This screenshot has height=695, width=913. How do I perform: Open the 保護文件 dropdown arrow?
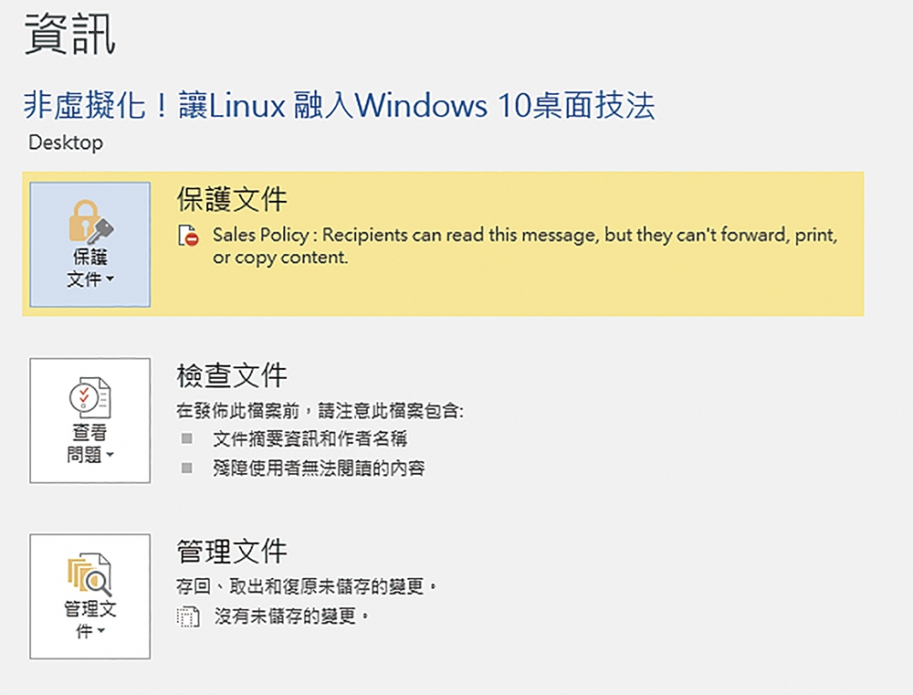110,279
